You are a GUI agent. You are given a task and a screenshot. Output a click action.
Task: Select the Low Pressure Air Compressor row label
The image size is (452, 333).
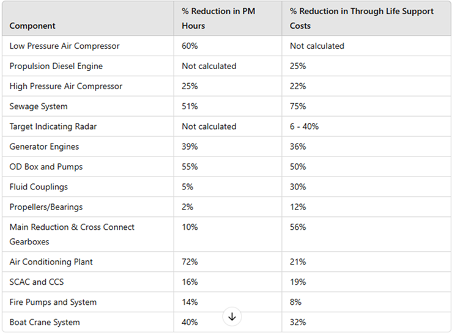(64, 46)
